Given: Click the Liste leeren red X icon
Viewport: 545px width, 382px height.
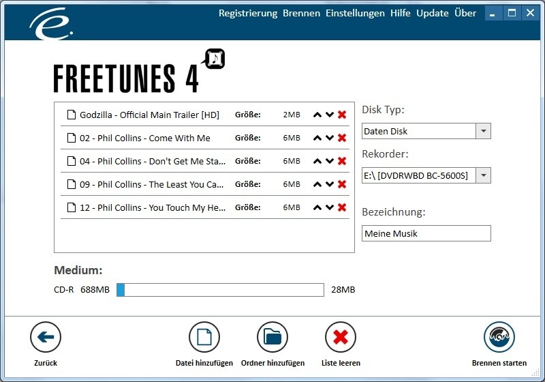Looking at the screenshot, I should click(341, 337).
